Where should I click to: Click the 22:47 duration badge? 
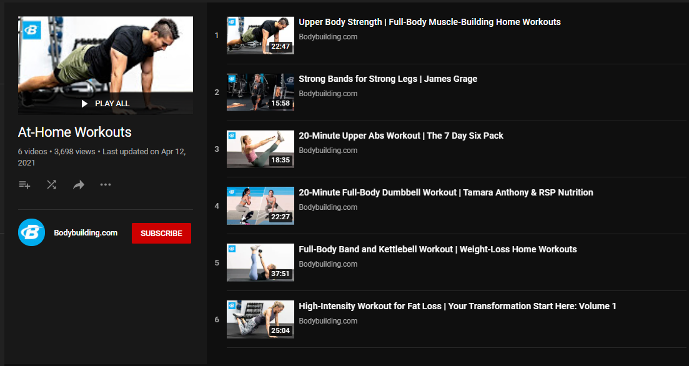click(280, 47)
